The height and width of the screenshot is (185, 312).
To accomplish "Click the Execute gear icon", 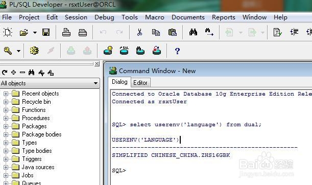I will point(34,51).
